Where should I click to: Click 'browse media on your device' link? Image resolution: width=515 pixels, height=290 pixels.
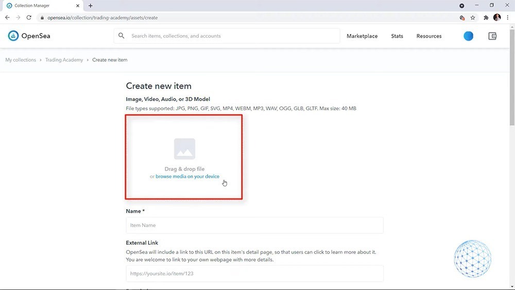[x=187, y=177]
